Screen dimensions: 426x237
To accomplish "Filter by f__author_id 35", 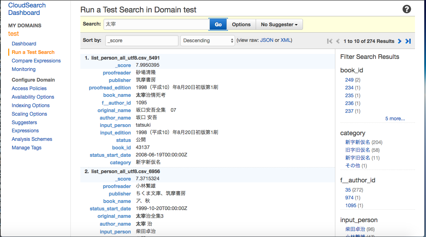I will (348, 190).
